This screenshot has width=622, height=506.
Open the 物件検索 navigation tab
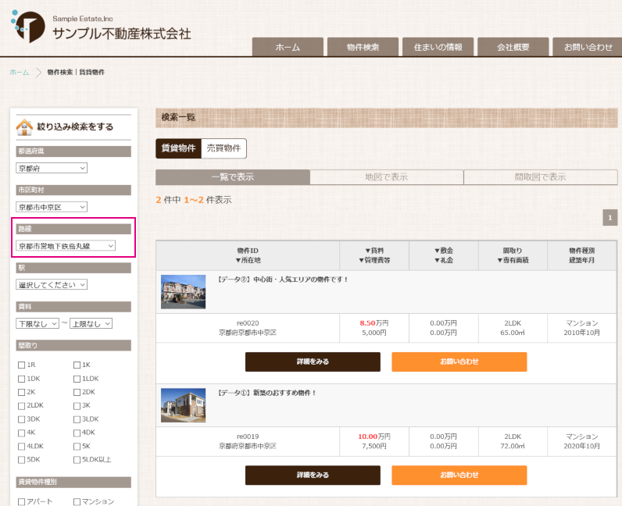363,47
